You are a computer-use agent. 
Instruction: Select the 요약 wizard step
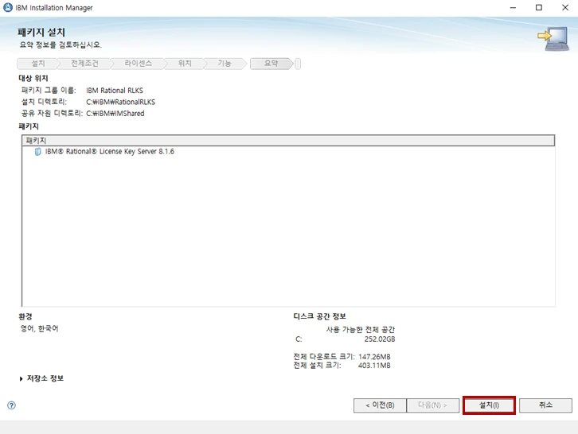[x=271, y=63]
